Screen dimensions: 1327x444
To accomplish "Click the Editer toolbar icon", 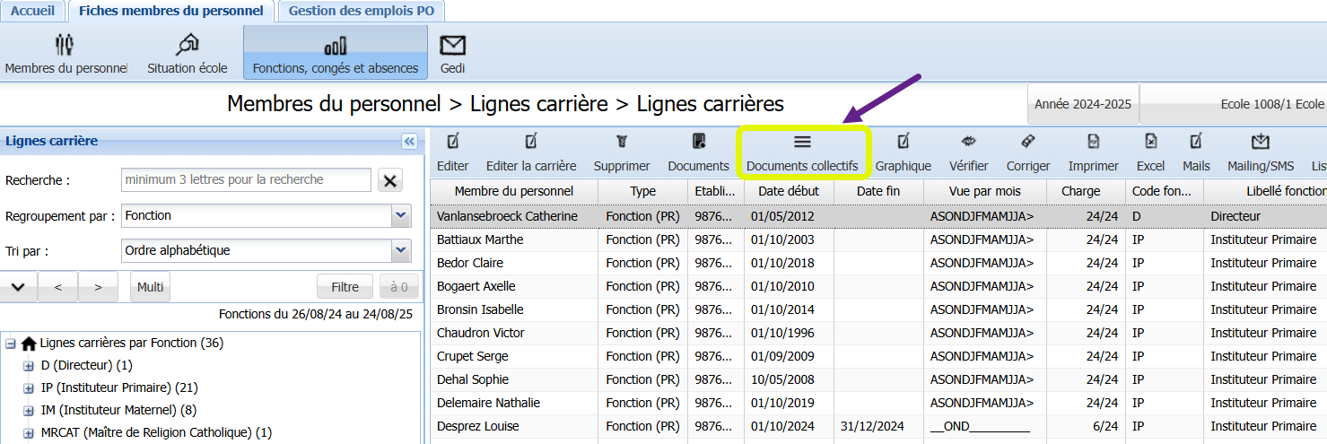I will 453,142.
